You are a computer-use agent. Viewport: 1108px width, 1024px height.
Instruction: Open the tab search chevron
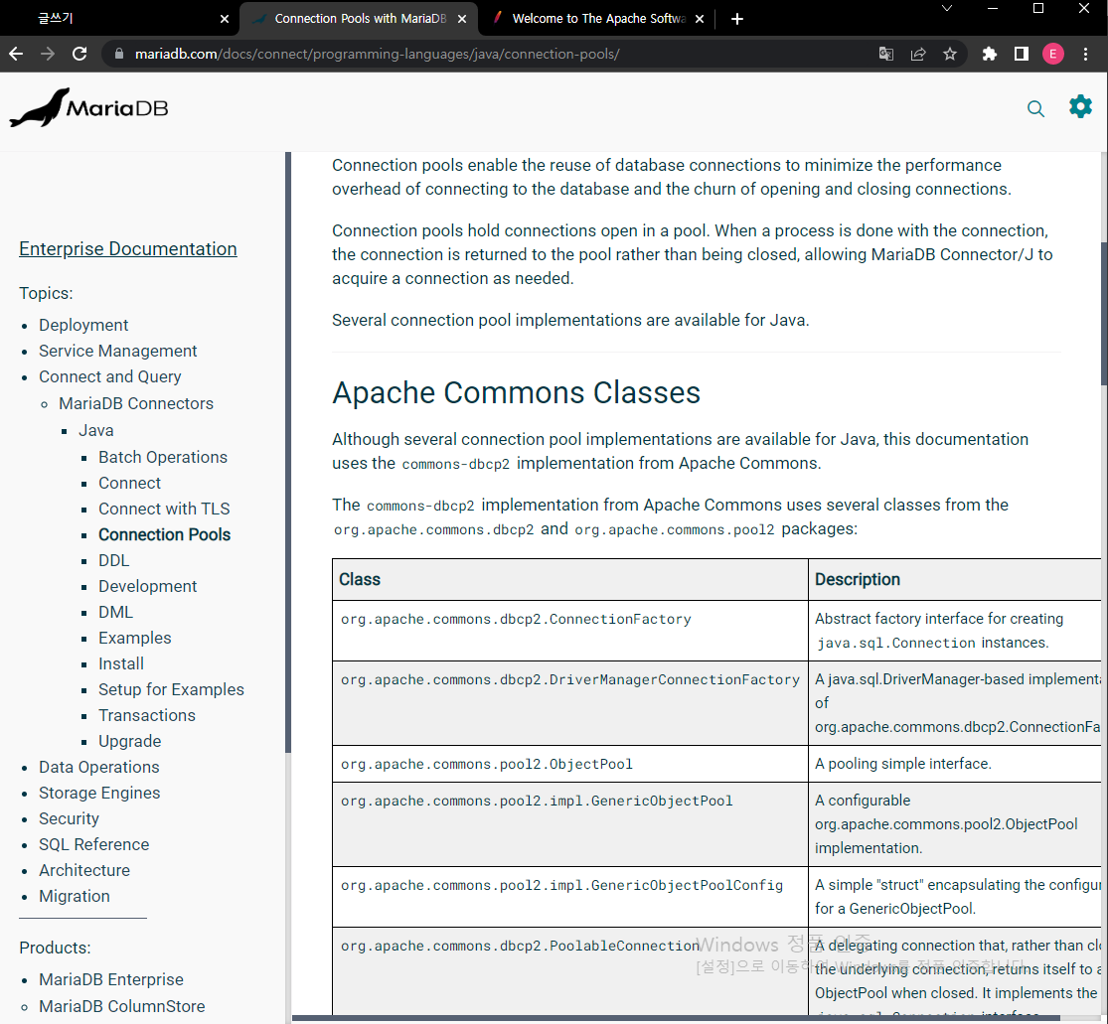click(947, 9)
